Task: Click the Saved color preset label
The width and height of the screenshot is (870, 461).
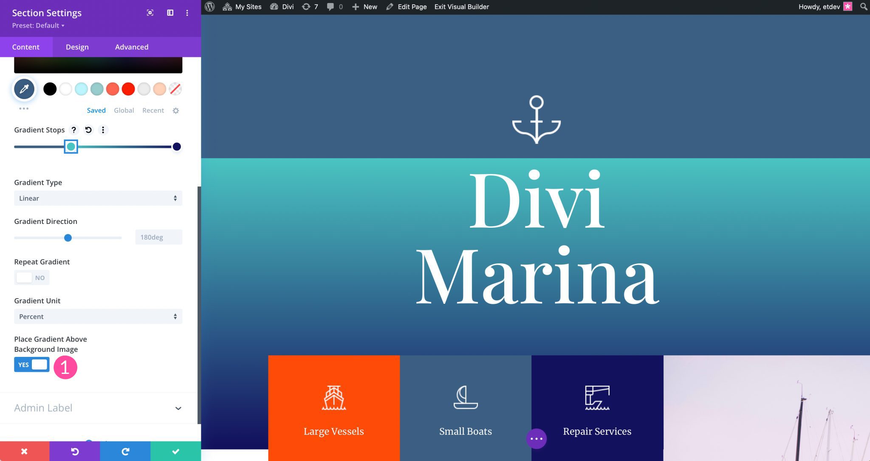Action: 96,110
